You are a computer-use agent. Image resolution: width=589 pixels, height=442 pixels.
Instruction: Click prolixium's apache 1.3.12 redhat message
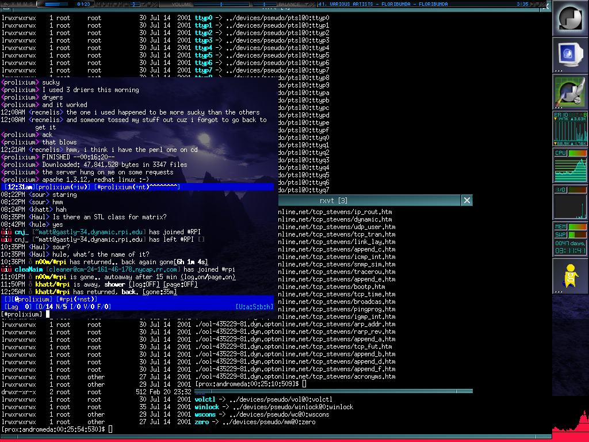pos(75,180)
